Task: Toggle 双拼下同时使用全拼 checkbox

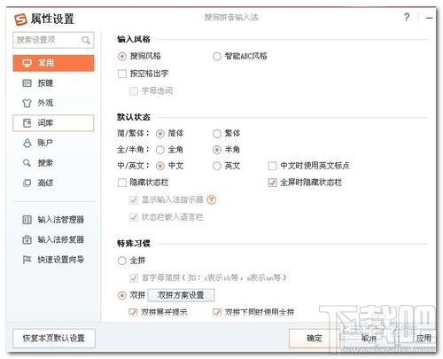Action: coord(217,312)
